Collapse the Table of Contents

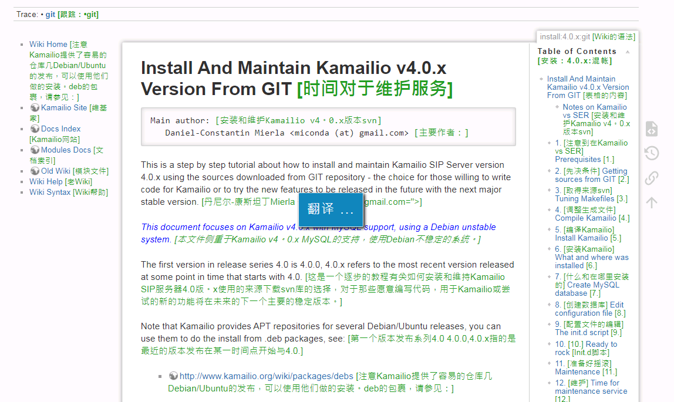tap(628, 52)
